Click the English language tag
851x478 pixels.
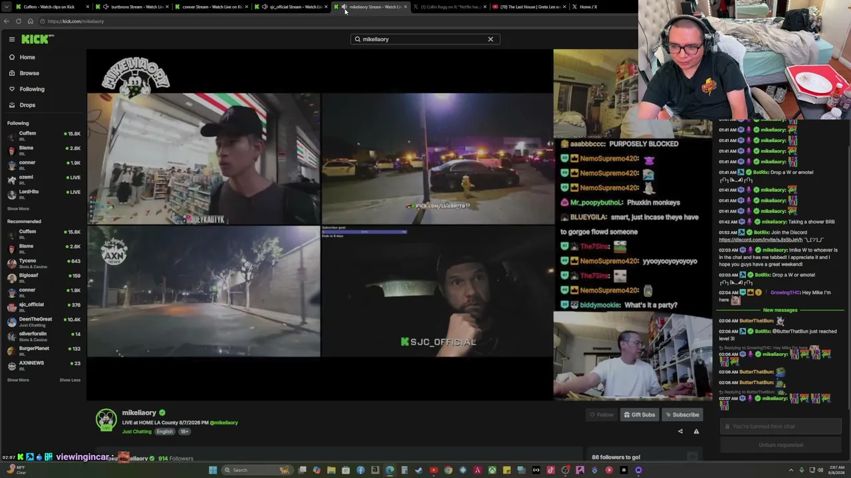coord(164,432)
